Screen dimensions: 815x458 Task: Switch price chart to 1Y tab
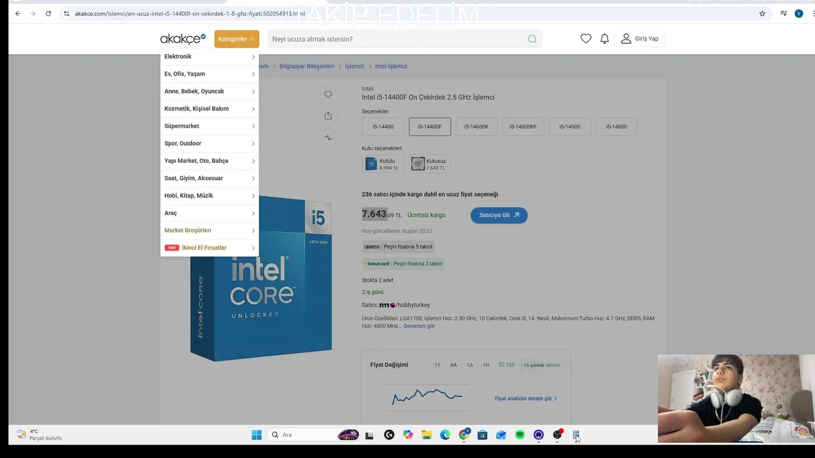click(x=437, y=365)
